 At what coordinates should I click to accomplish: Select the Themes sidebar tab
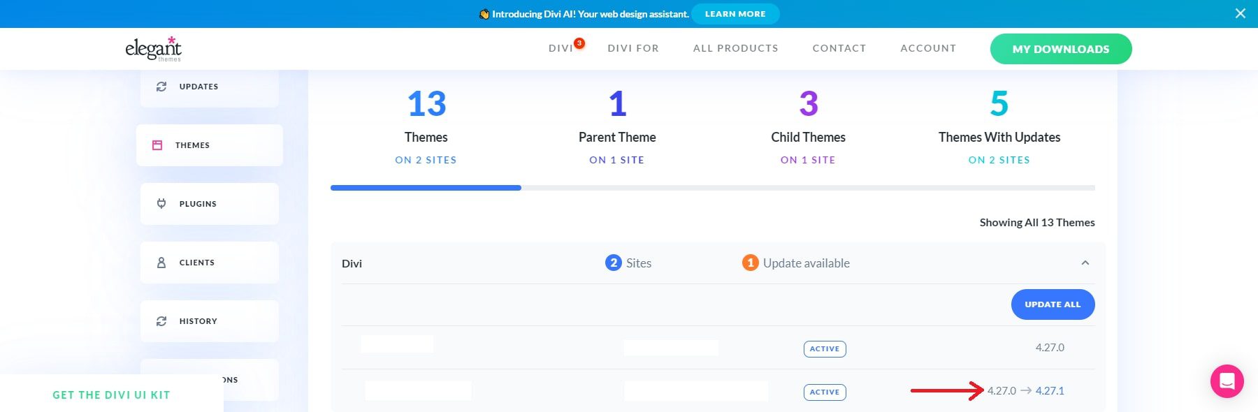point(210,145)
